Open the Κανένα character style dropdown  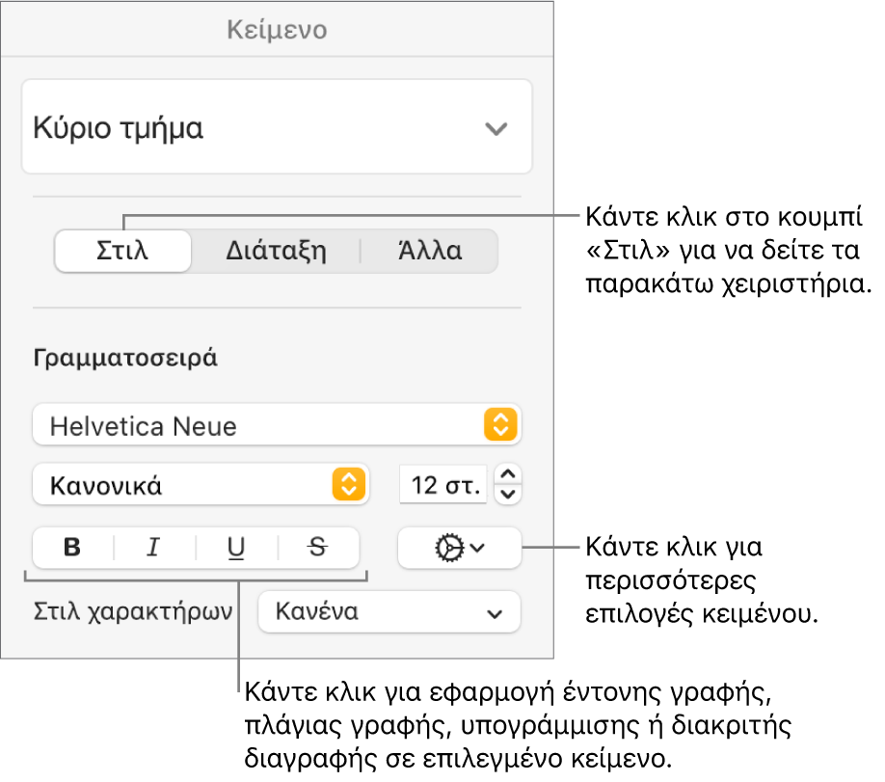[389, 611]
